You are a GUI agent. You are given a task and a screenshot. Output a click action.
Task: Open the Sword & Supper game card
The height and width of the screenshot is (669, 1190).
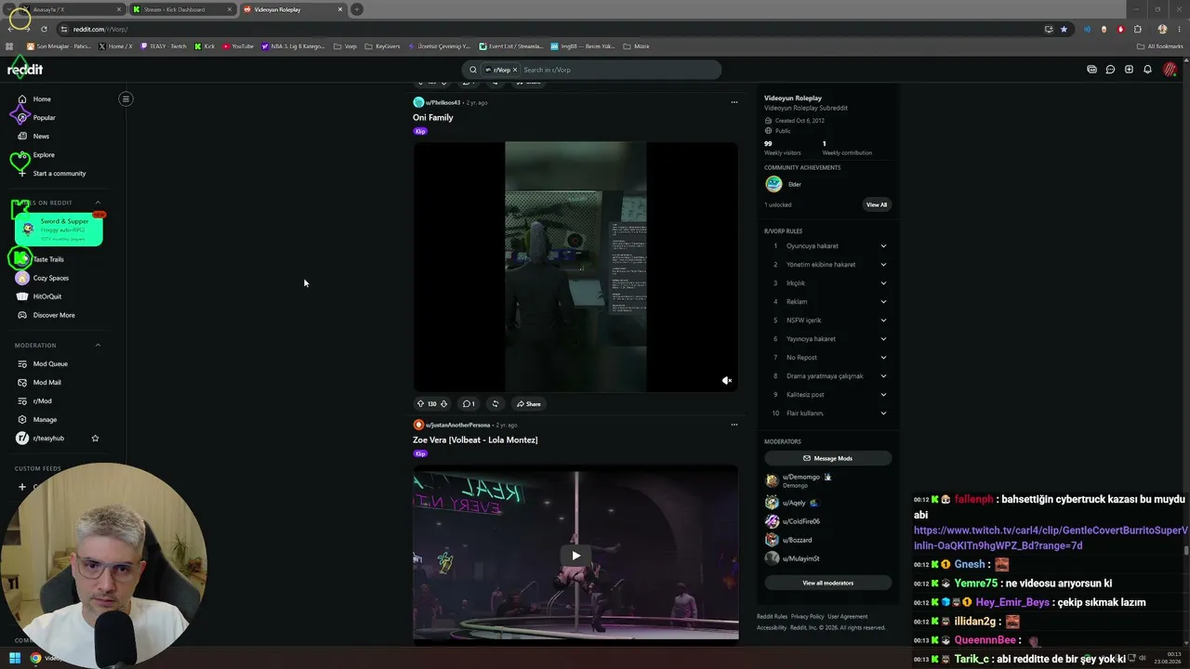point(59,230)
